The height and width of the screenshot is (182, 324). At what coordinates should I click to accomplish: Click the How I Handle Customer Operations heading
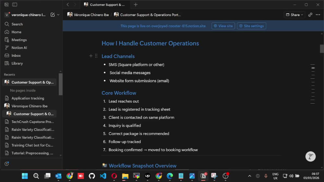150,43
